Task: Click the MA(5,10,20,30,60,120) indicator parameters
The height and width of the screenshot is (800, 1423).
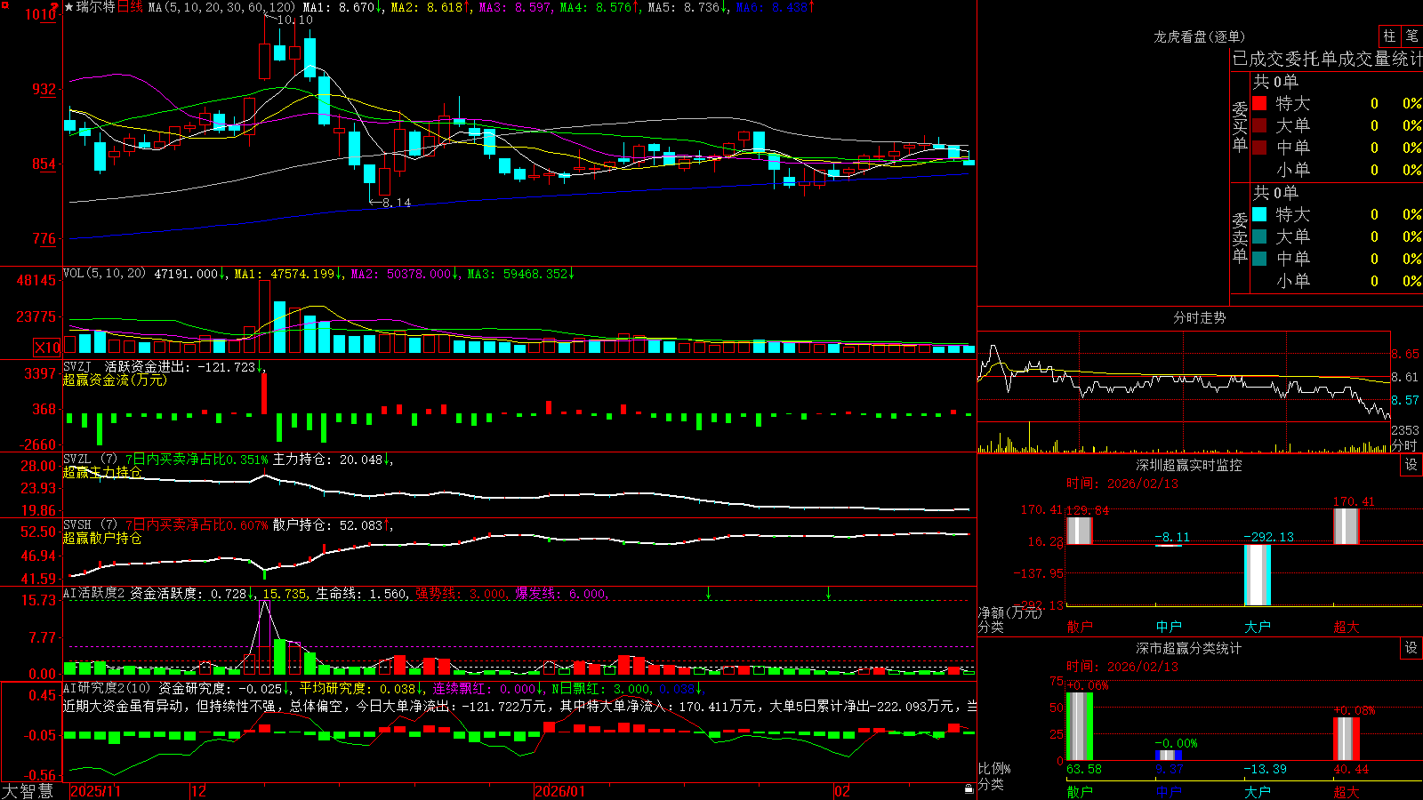Action: (221, 7)
